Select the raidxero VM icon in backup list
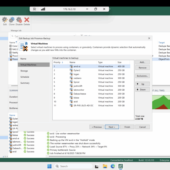170x170 pixels. point(71,78)
